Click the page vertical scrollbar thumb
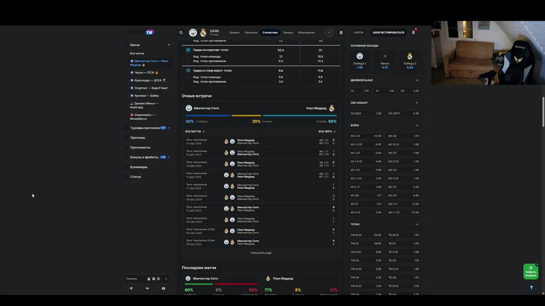 pos(543,112)
